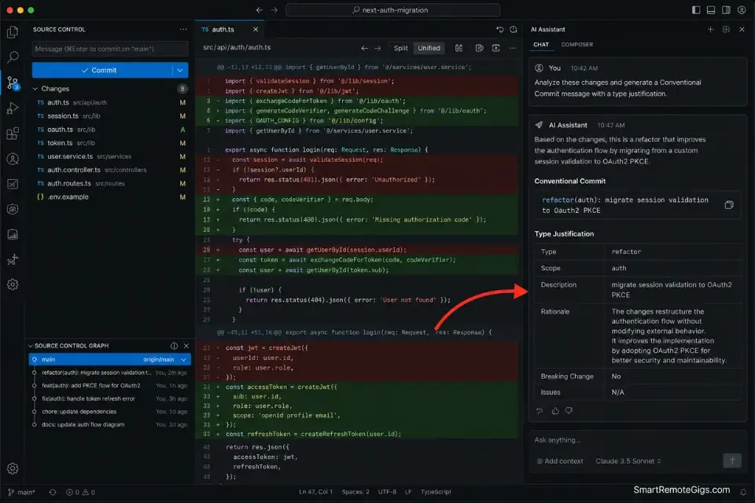Image resolution: width=755 pixels, height=503 pixels.
Task: Sync changes icon in status bar
Action: point(53,492)
